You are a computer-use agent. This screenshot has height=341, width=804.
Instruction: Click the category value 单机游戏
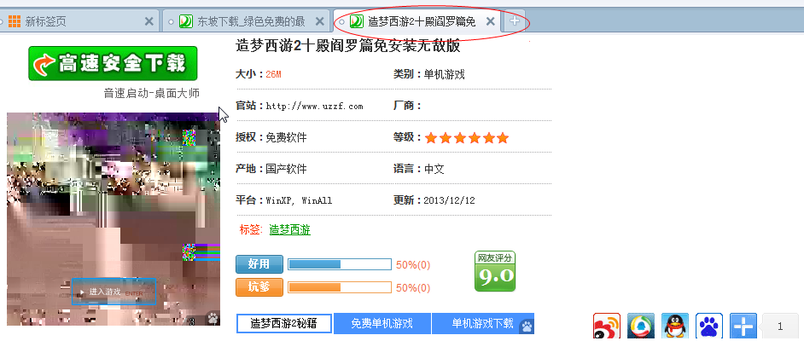[x=444, y=75]
